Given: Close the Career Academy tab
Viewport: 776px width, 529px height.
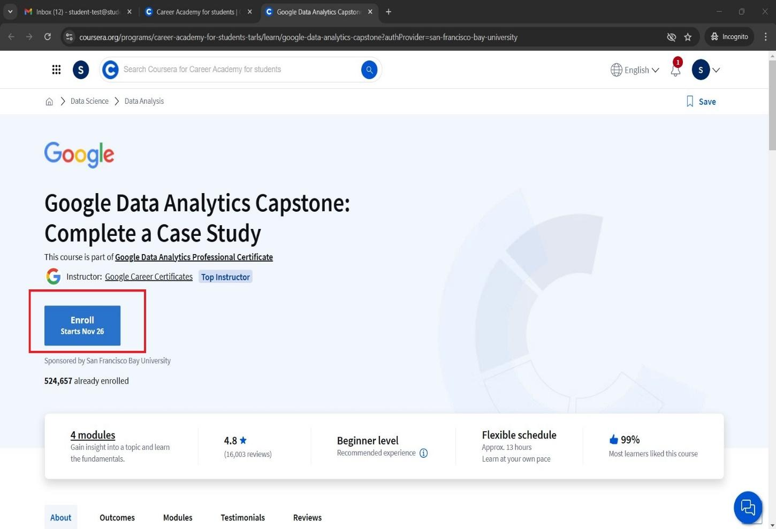Looking at the screenshot, I should (249, 12).
